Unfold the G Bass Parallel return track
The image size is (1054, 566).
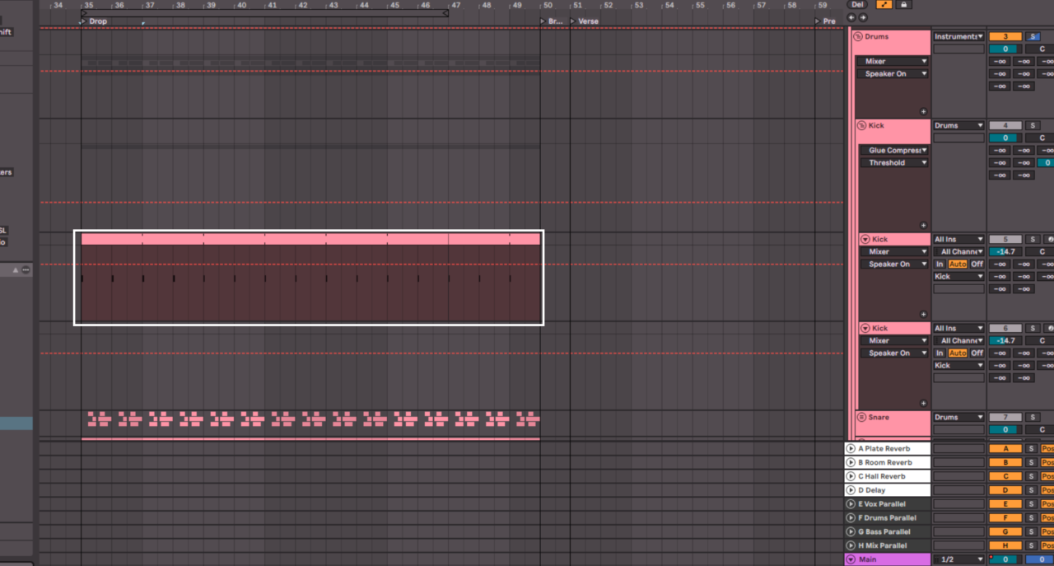(851, 531)
